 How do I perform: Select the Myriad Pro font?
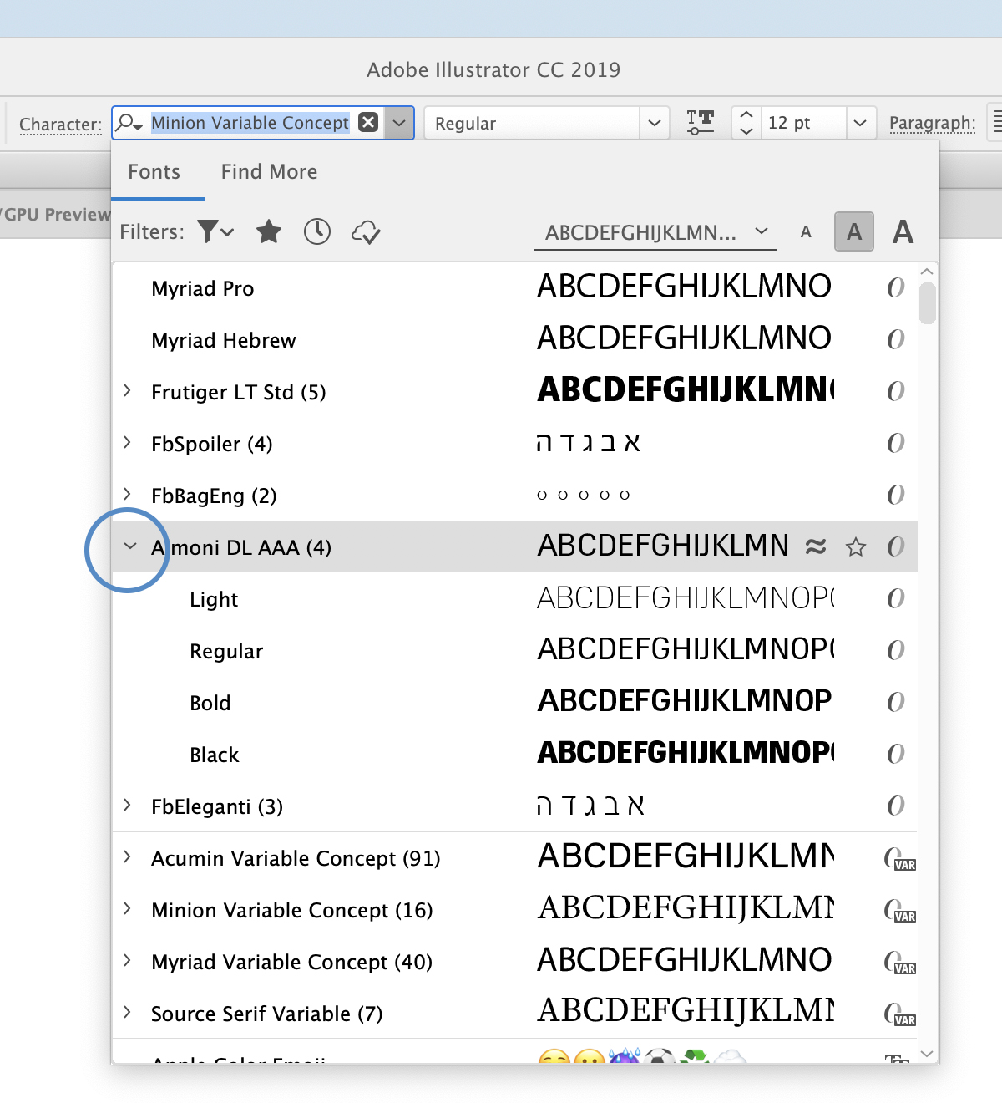coord(202,288)
